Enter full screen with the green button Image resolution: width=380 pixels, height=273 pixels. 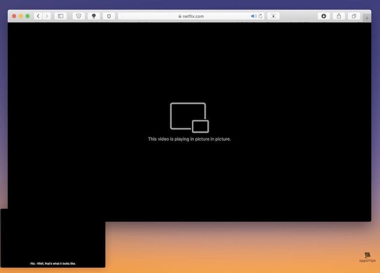(x=28, y=16)
